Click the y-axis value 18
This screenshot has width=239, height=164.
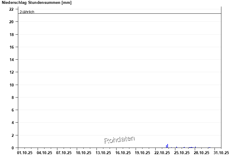pyautogui.click(x=11, y=35)
